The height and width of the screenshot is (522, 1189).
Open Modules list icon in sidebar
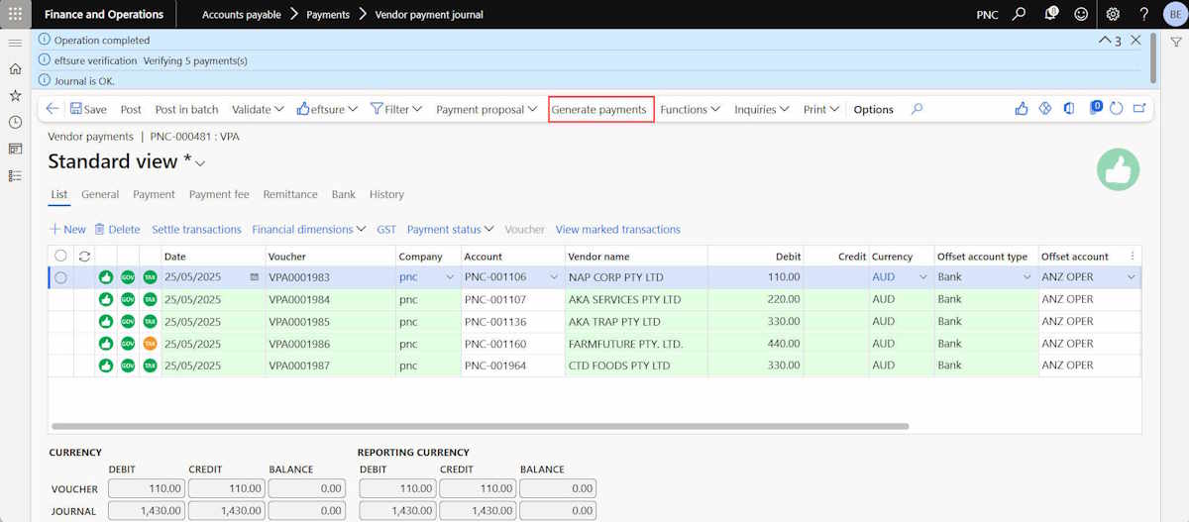tap(15, 175)
